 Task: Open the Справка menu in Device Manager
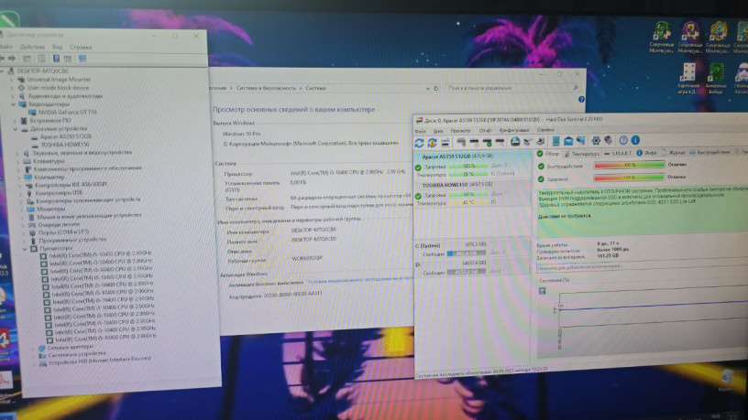coord(80,48)
